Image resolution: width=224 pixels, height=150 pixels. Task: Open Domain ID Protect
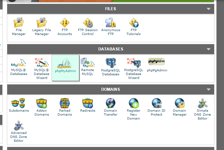click(x=156, y=103)
